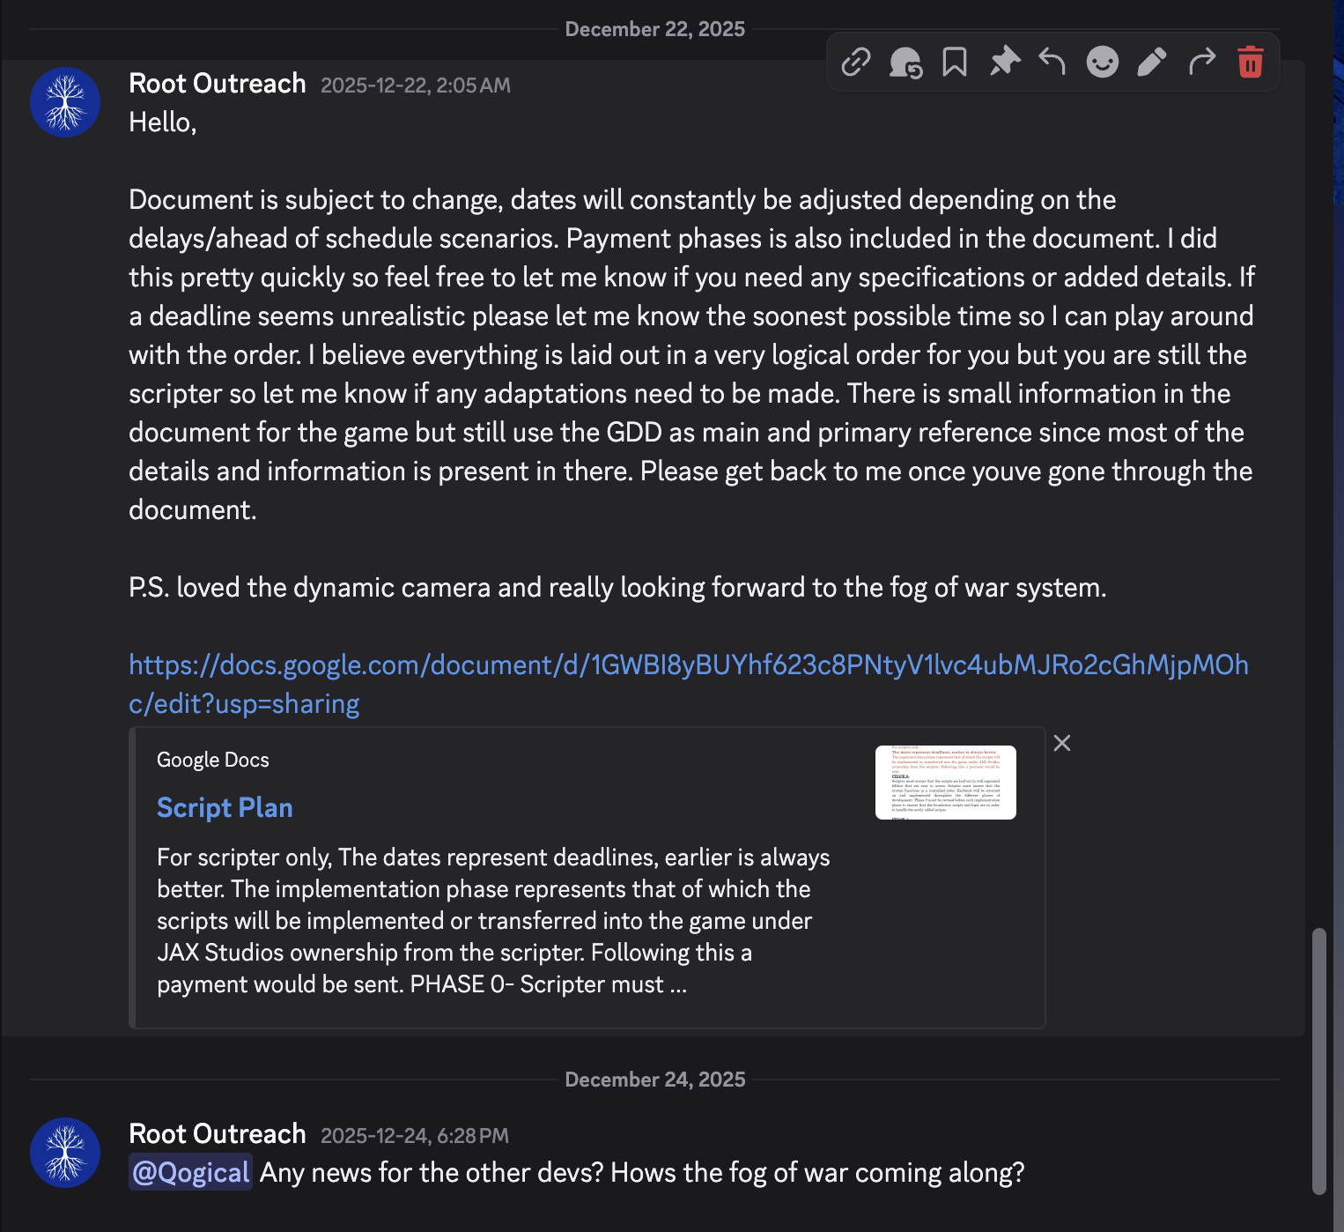Click the @Qogical mention
Screen dimensions: 1344x1232
point(190,1173)
